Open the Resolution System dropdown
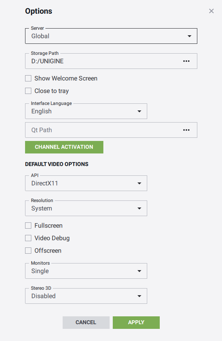The width and height of the screenshot is (222, 341). 86,208
